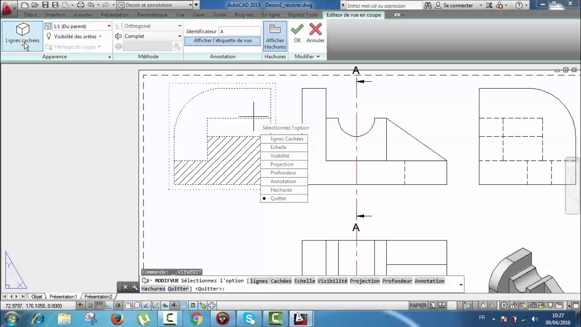This screenshot has width=581, height=327.
Task: Choose Hachures in the context menu
Action: click(284, 190)
